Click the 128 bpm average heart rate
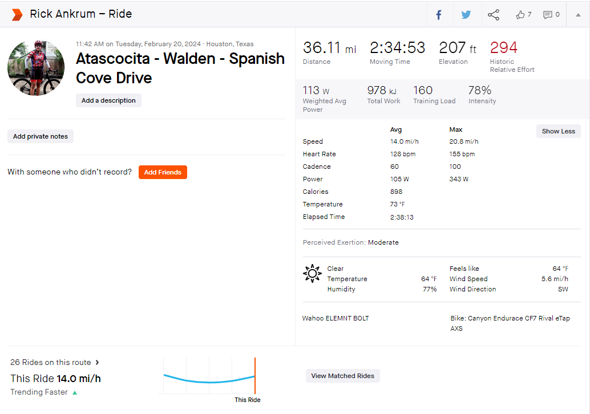 (x=403, y=154)
